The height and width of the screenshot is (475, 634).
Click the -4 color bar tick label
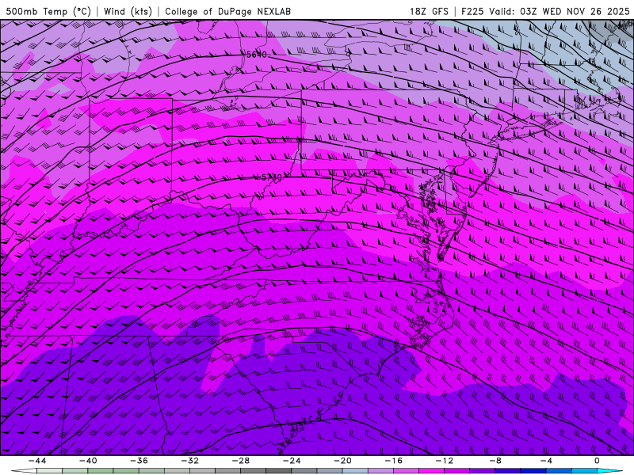point(547,461)
